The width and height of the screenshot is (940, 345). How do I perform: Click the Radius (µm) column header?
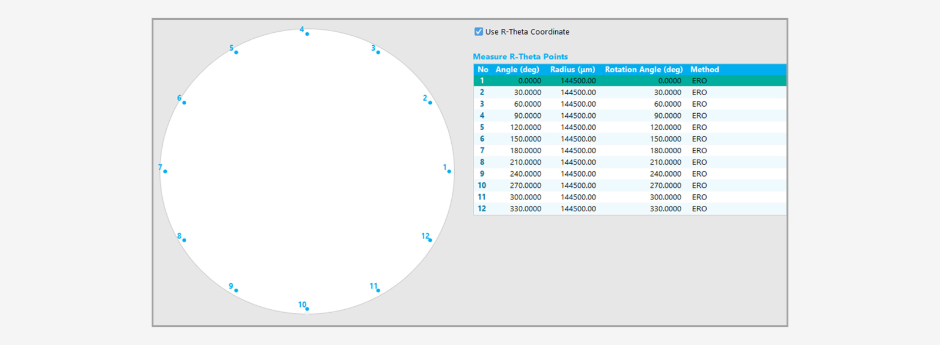[572, 69]
